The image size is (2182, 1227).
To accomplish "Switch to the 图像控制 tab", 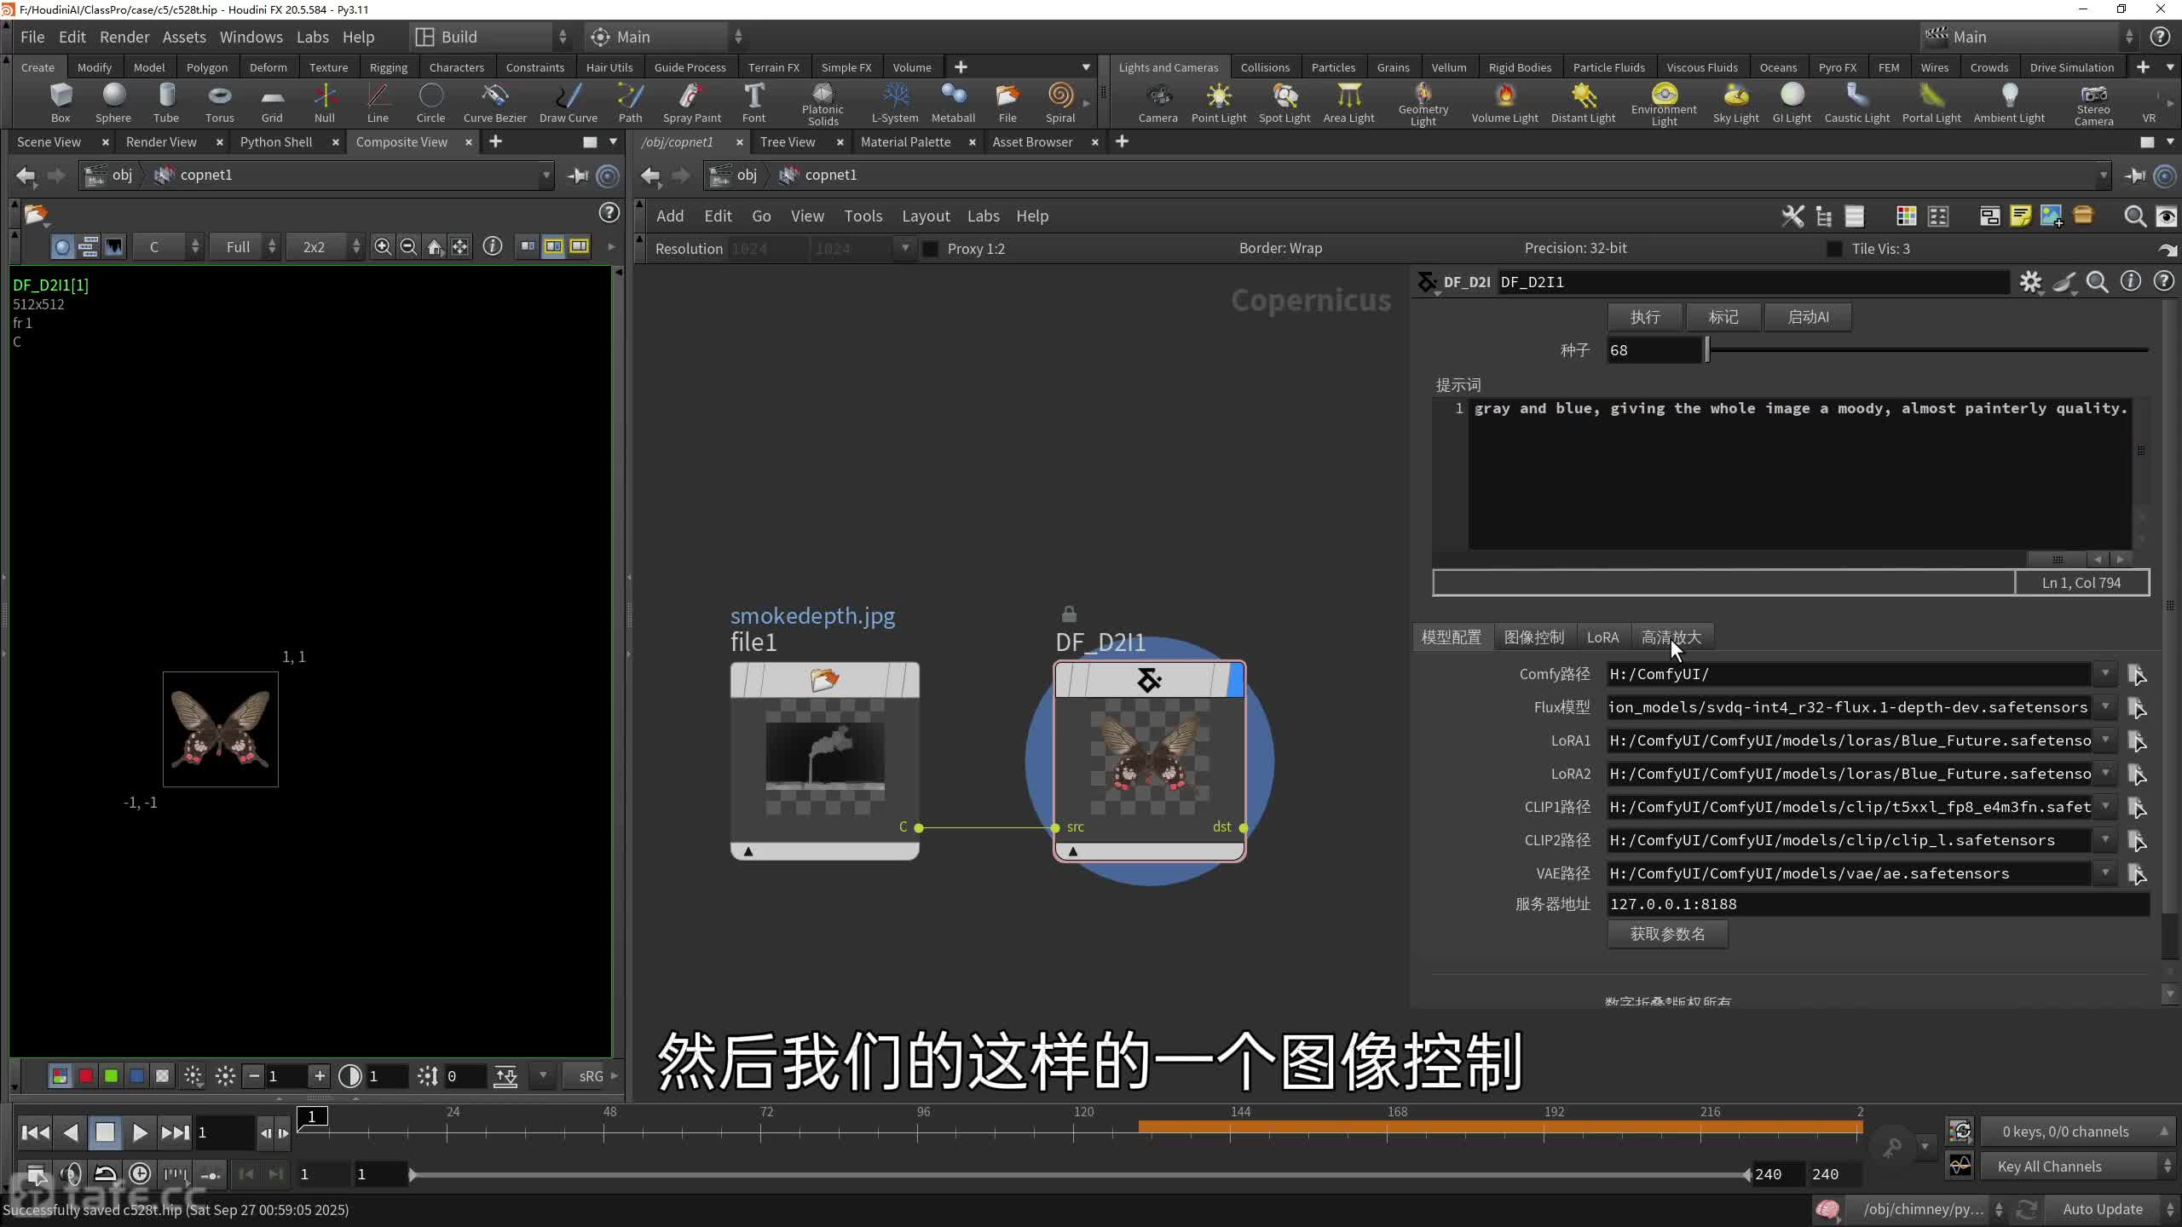I will [1533, 637].
